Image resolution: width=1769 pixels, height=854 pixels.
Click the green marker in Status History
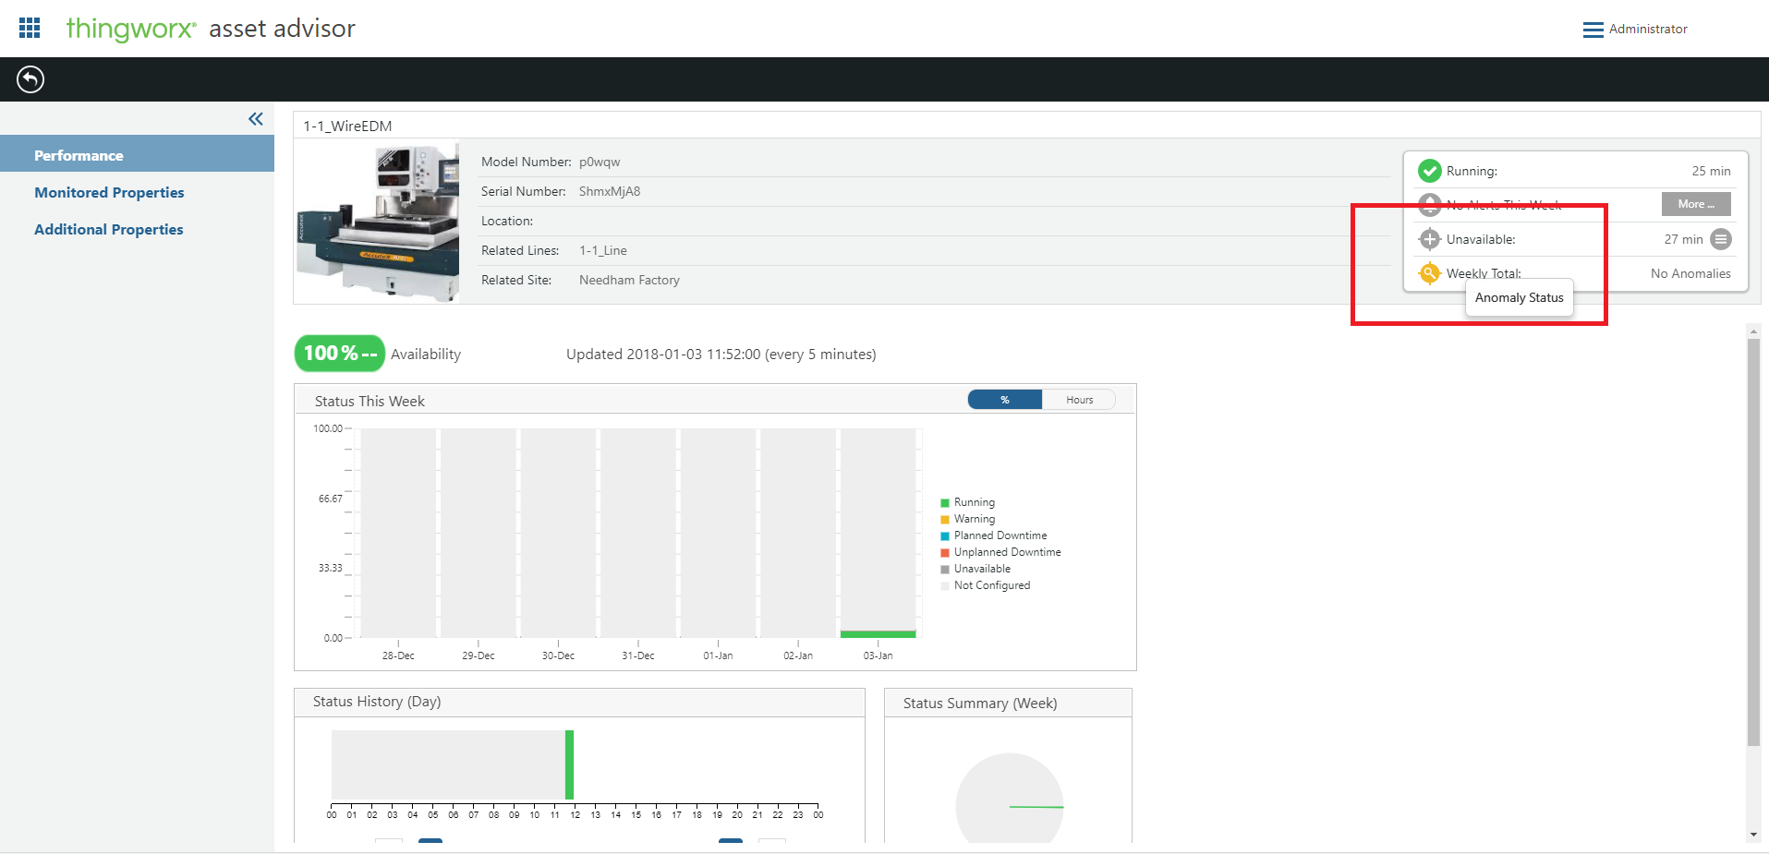pos(570,764)
